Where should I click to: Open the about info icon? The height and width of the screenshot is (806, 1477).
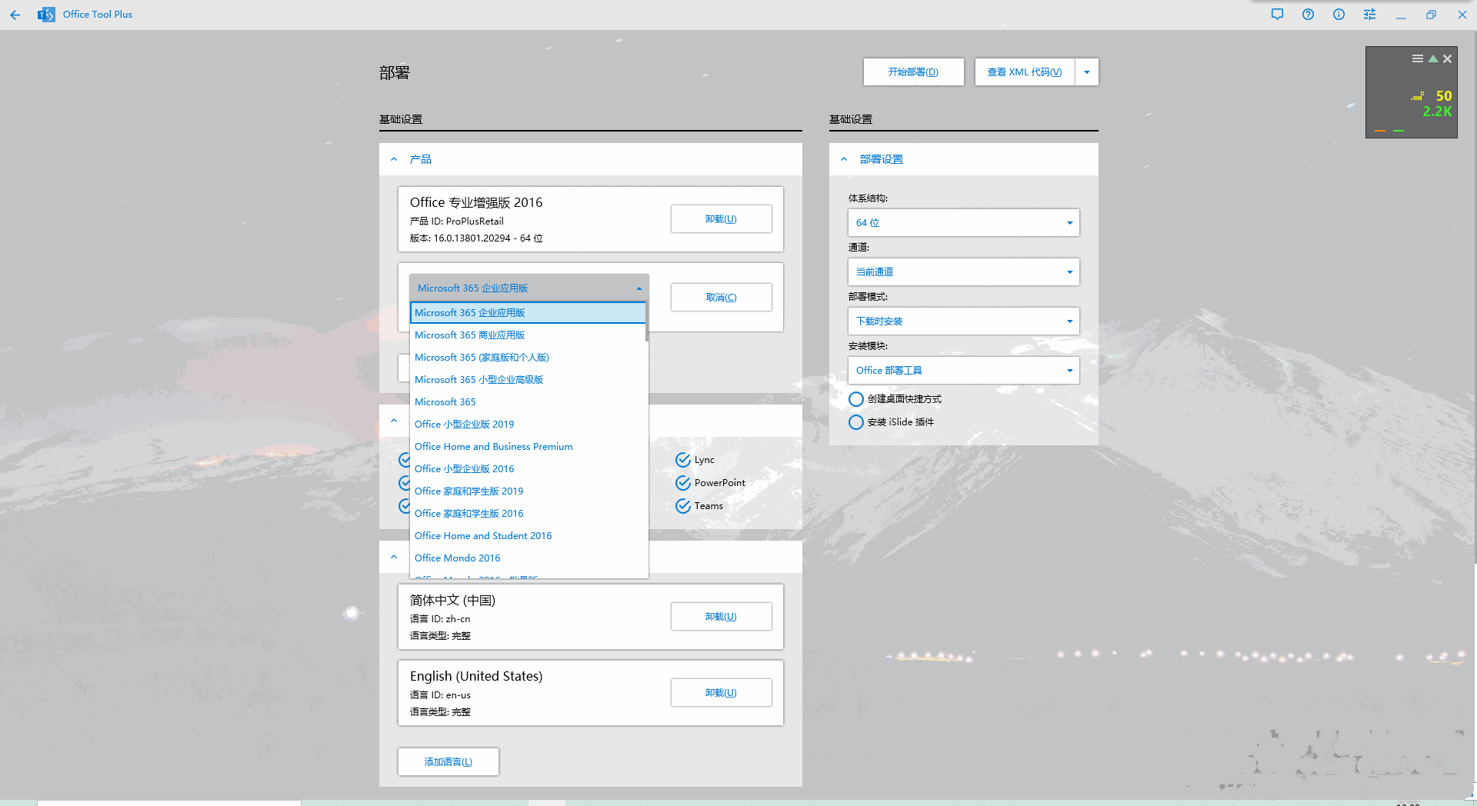tap(1339, 15)
